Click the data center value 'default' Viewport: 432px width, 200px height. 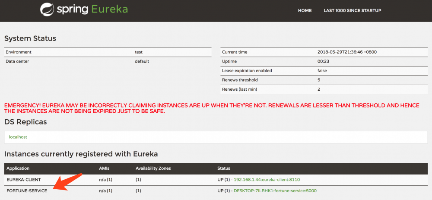click(142, 61)
